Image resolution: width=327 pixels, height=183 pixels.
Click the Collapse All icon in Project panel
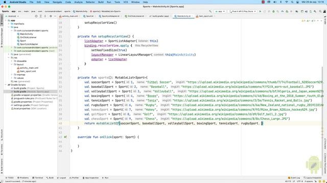tap(45, 16)
